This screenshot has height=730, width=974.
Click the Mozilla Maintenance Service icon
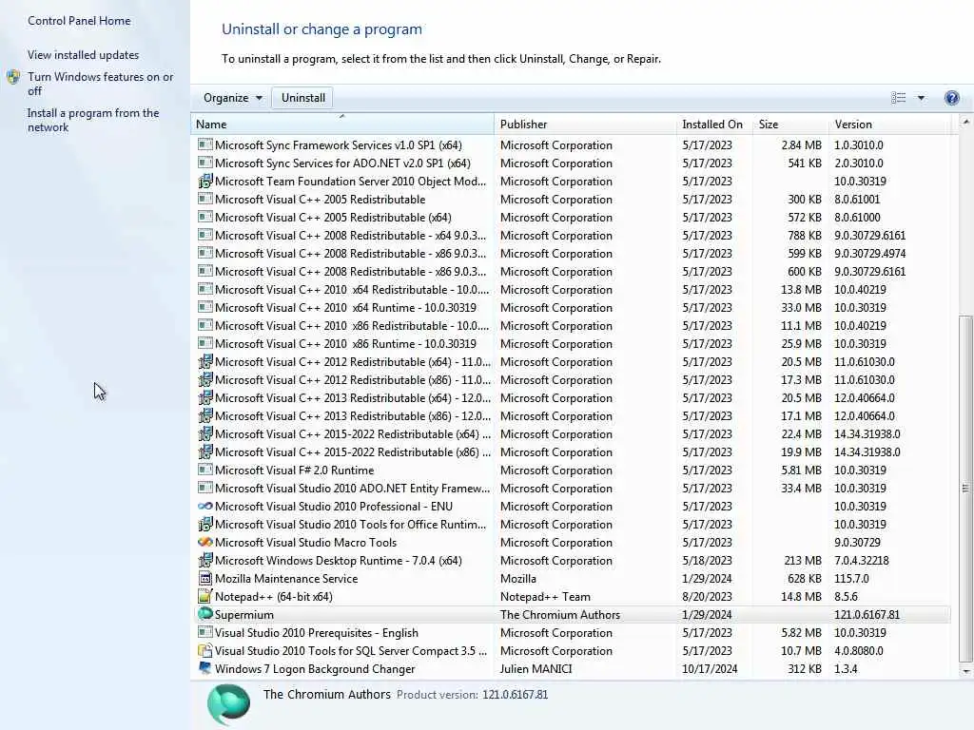(205, 578)
